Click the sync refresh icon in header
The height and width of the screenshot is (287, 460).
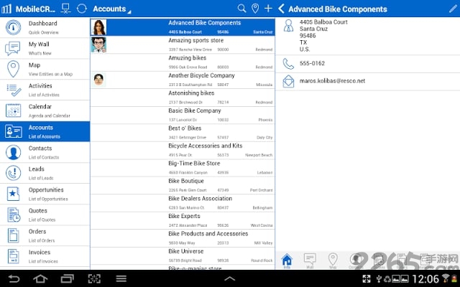pyautogui.click(x=81, y=9)
